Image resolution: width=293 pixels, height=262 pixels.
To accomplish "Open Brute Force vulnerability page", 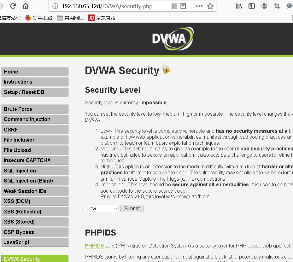I will 35,109.
